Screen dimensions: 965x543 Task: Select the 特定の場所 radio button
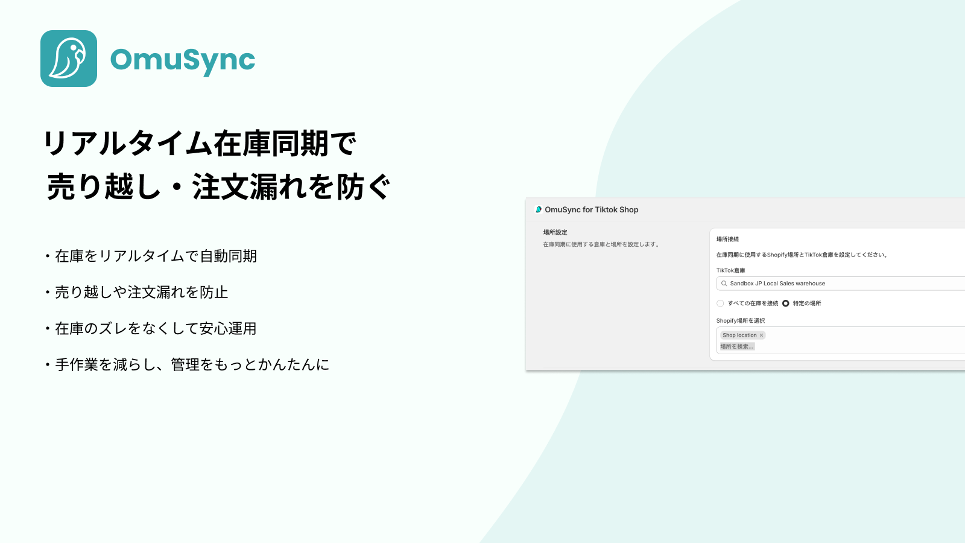click(785, 303)
